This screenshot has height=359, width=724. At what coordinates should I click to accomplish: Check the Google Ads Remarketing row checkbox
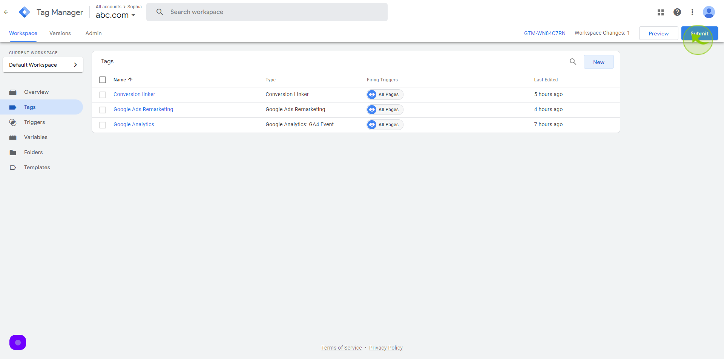click(x=103, y=110)
